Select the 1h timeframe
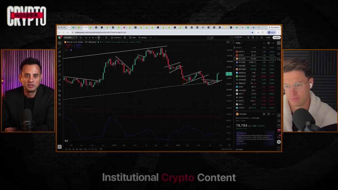 (90, 37)
